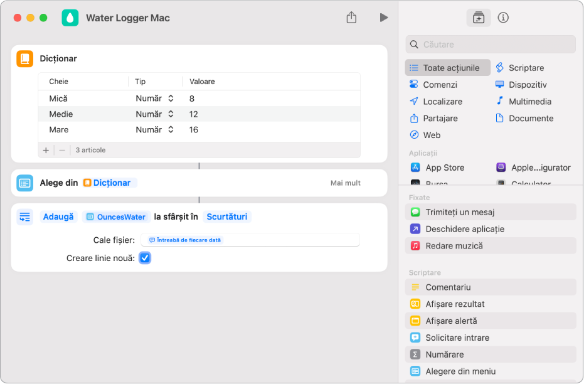Click the Adaugă text file action icon

pos(25,216)
